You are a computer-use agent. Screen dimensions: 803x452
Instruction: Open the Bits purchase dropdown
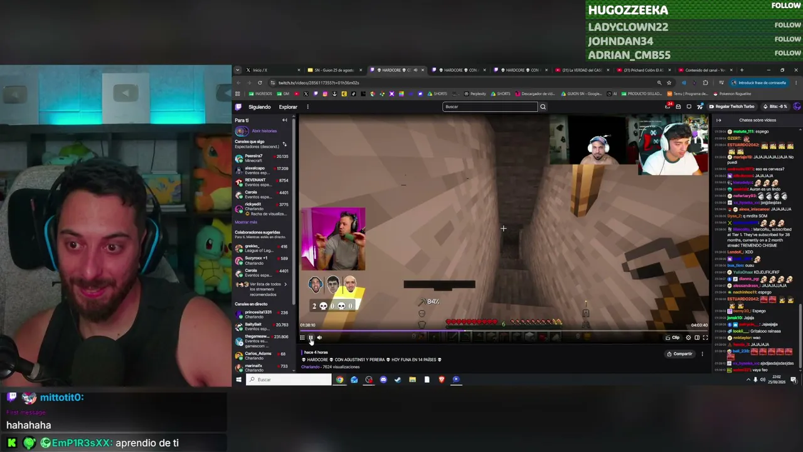[775, 107]
